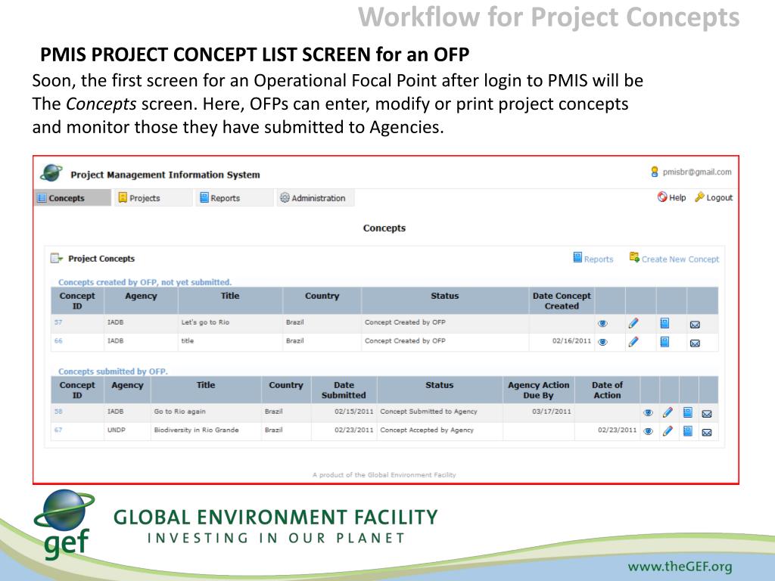Open report icon for Go to Rio again
The image size is (775, 581).
[687, 412]
